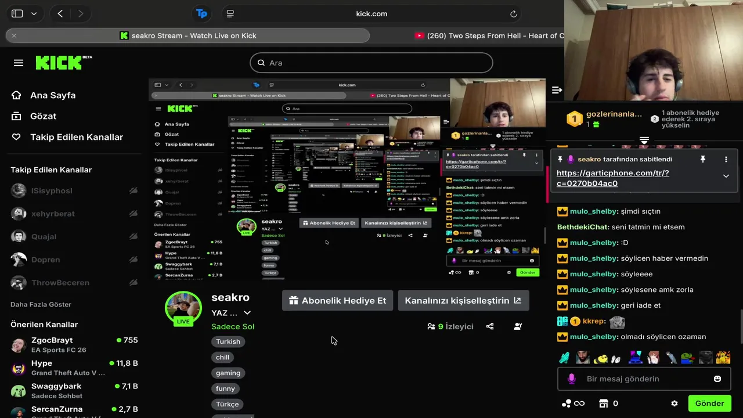This screenshot has height=418, width=743.
Task: Expand the stream title chevron next to YAZ
Action: (247, 313)
